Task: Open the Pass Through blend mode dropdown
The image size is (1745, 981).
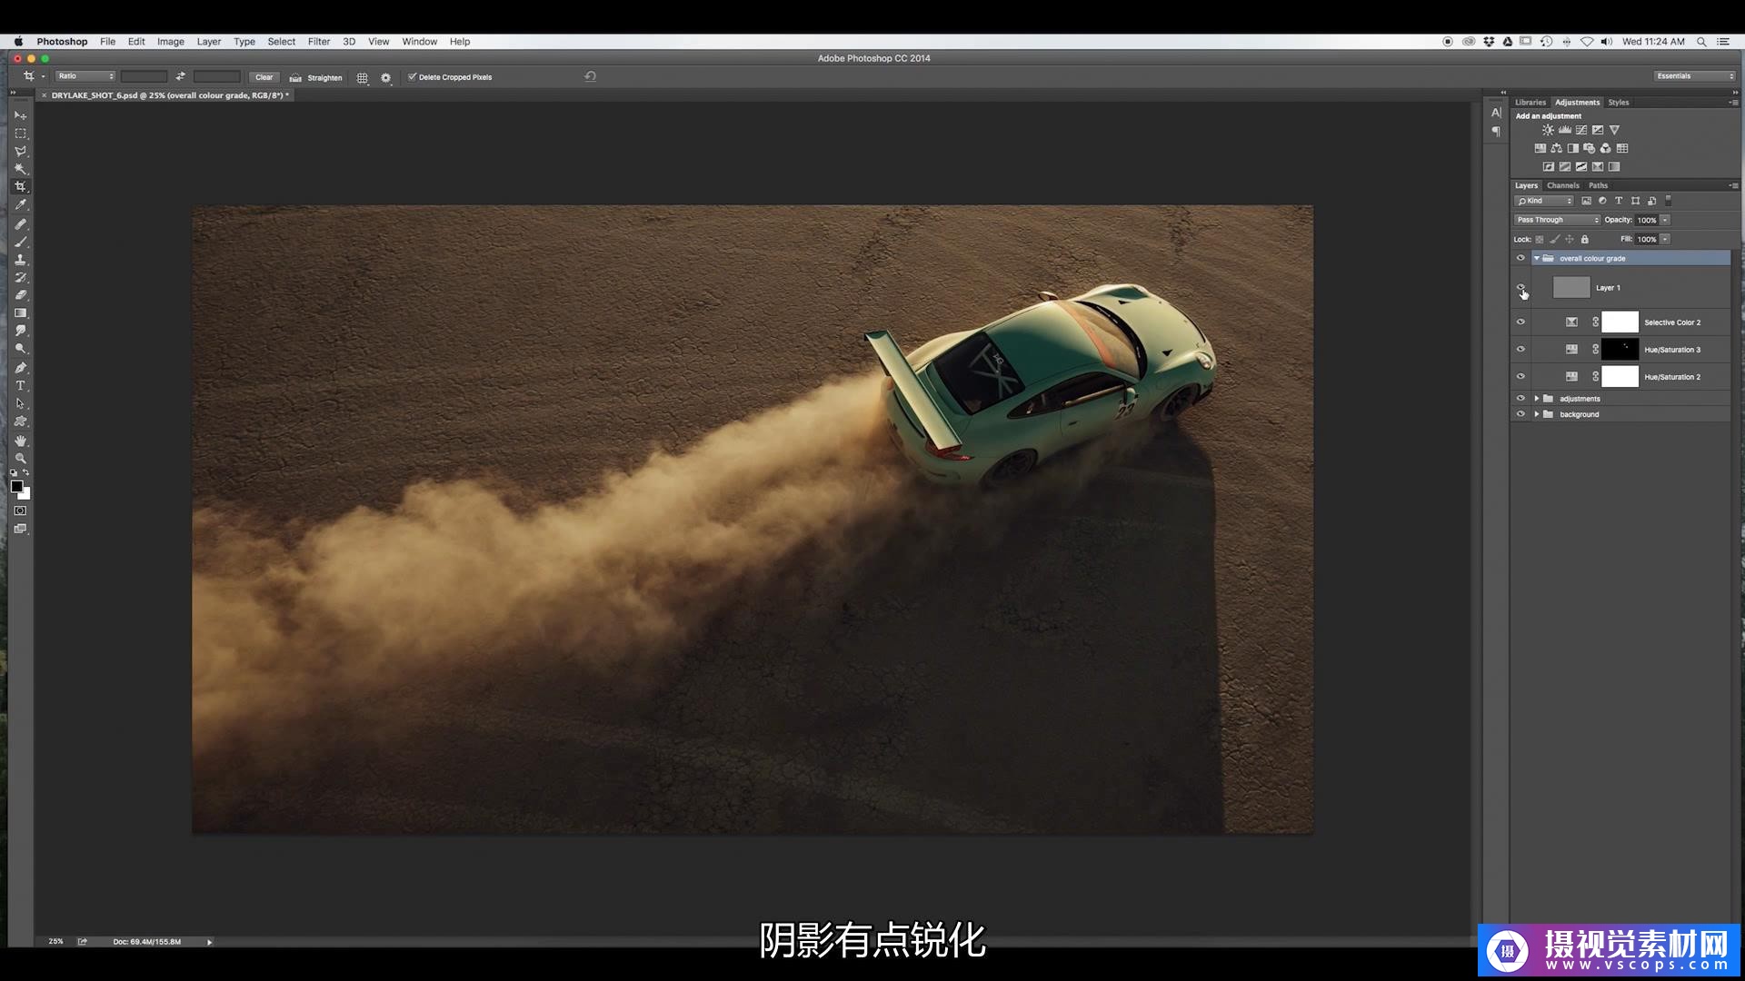Action: coord(1557,220)
